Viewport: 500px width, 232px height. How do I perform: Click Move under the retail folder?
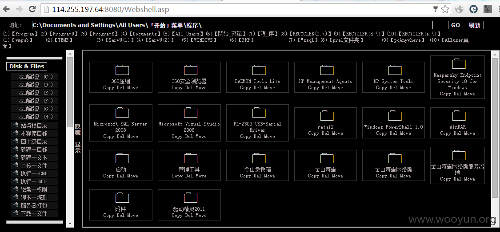click(337, 134)
